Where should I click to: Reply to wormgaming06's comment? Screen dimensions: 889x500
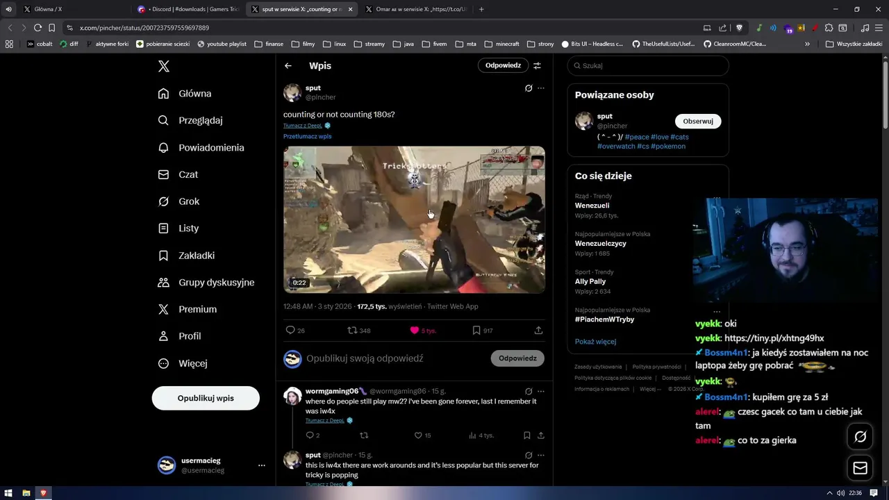[313, 435]
